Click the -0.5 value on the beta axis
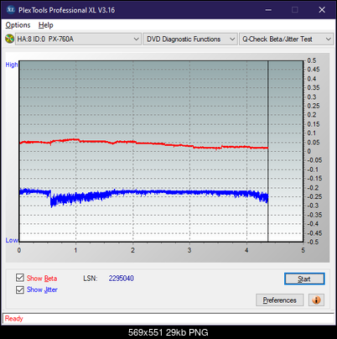The width and height of the screenshot is (337, 339). click(313, 242)
